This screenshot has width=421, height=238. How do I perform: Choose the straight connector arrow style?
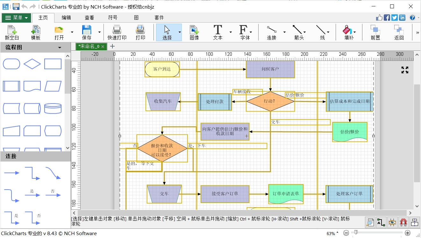pyautogui.click(x=11, y=173)
